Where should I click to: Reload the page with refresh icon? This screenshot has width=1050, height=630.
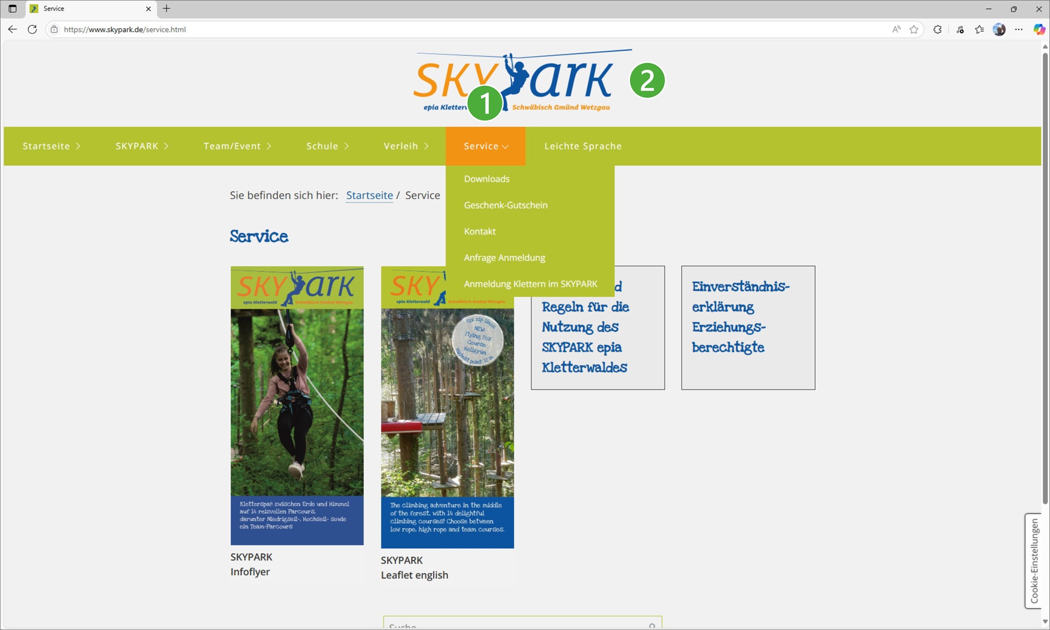[x=32, y=29]
